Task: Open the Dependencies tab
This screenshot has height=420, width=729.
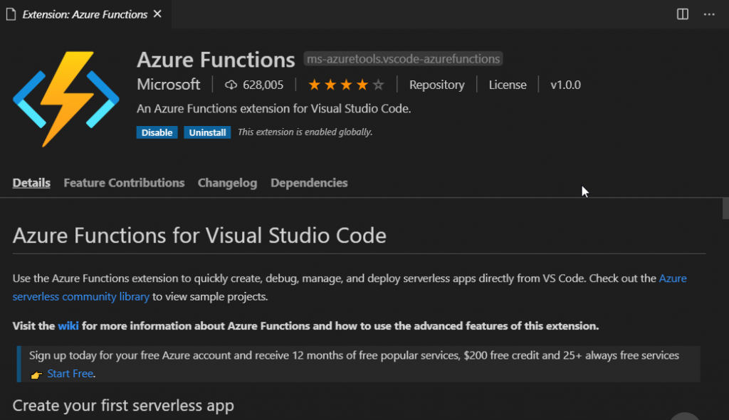Action: [309, 183]
